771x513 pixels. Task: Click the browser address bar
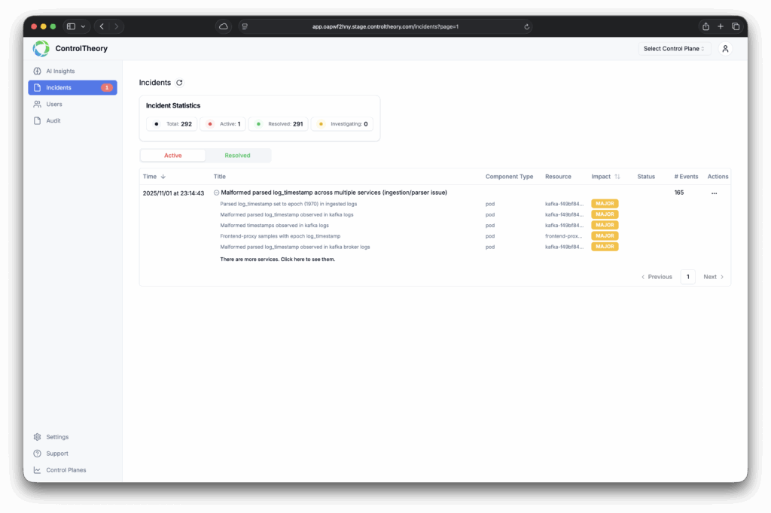point(385,26)
